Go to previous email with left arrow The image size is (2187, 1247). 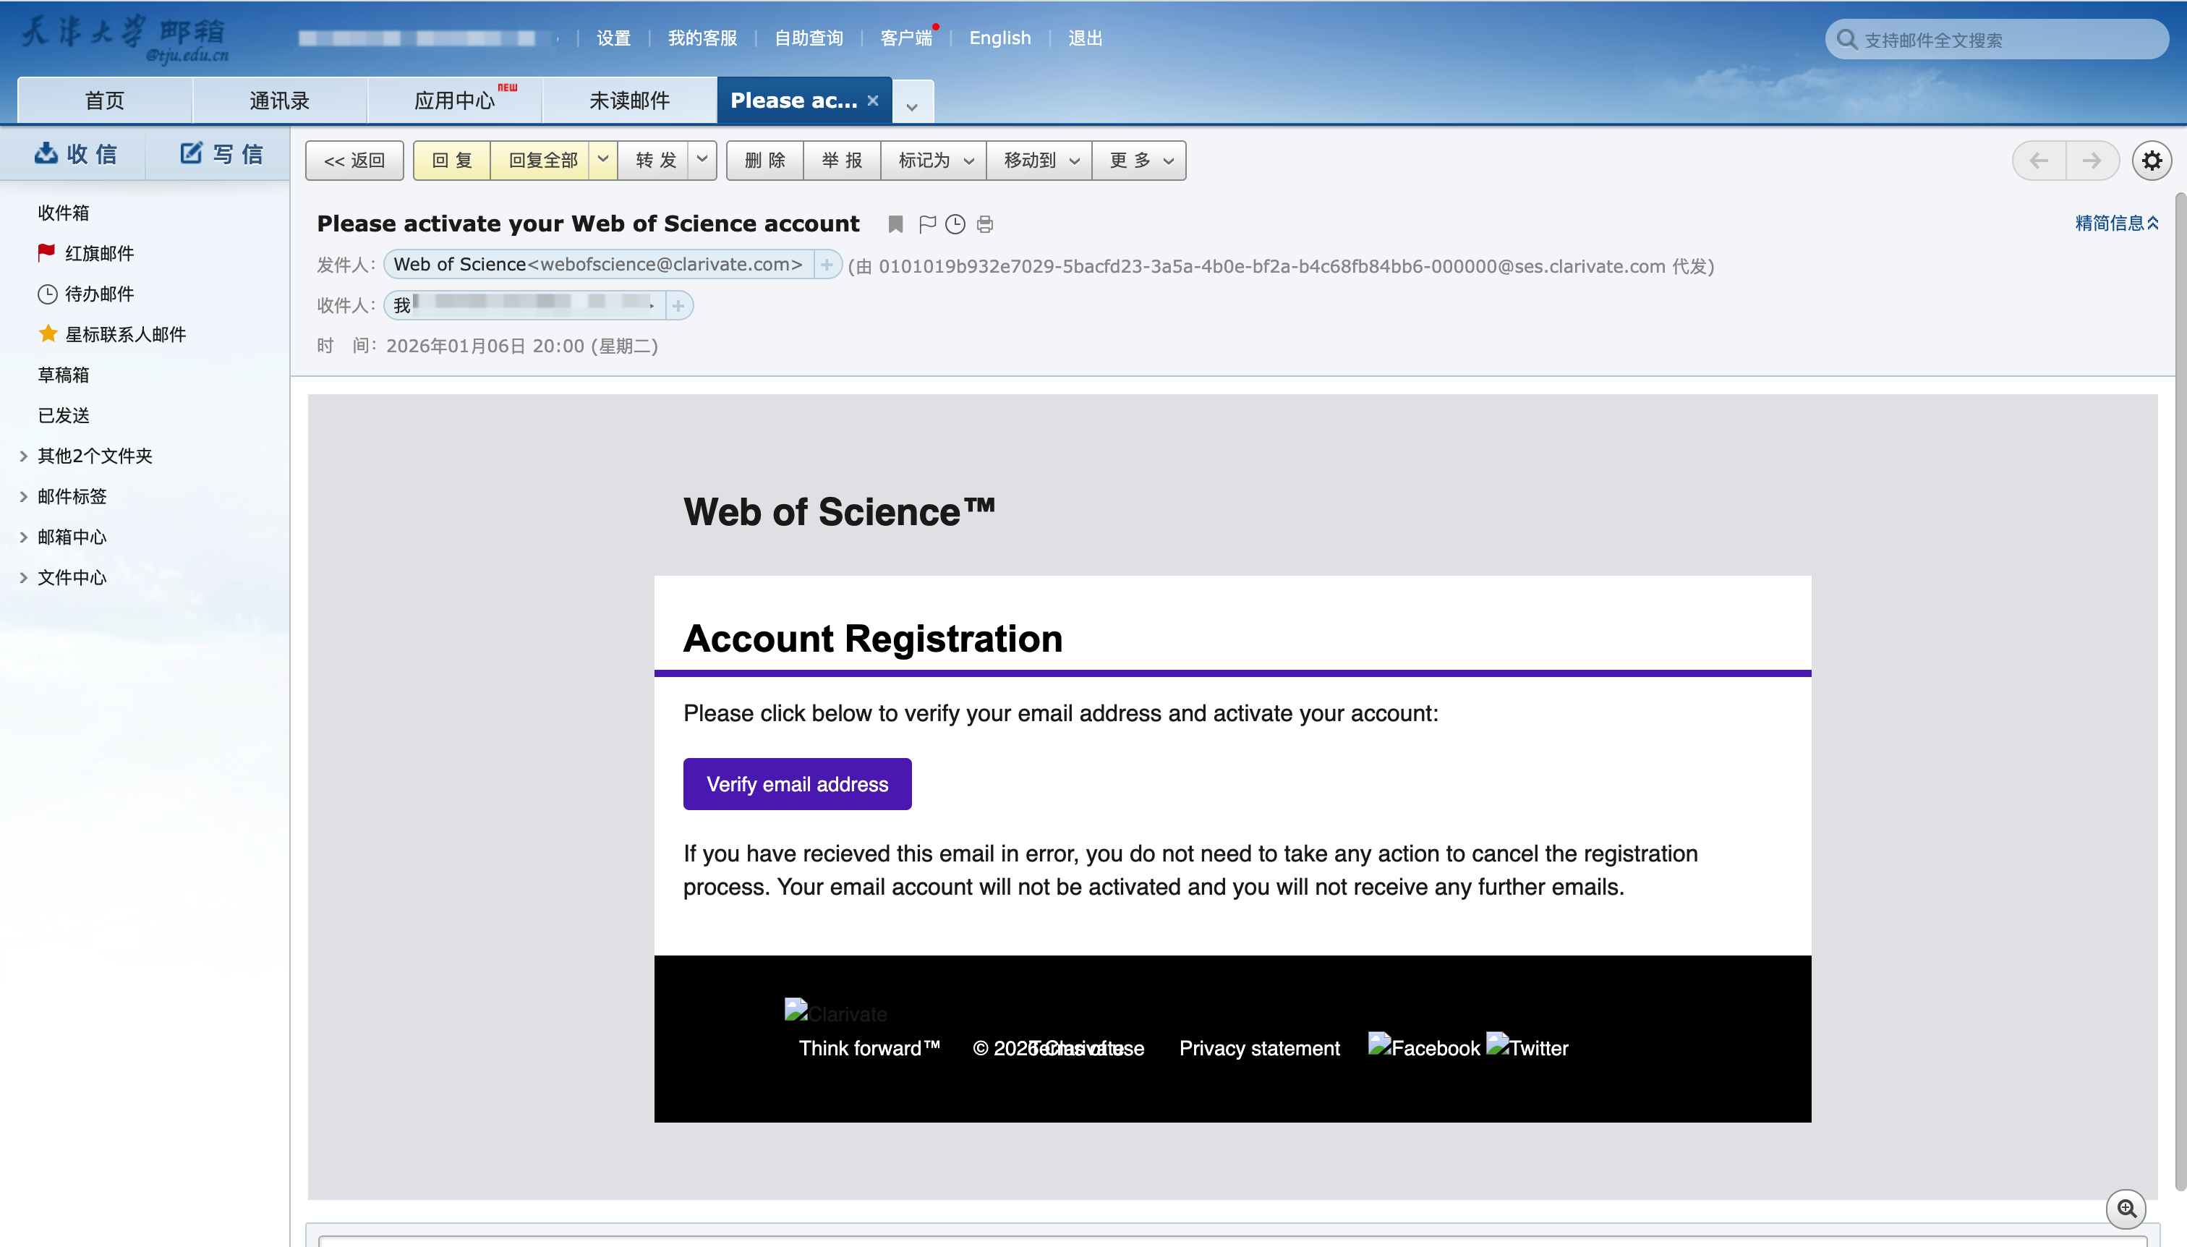tap(2039, 160)
